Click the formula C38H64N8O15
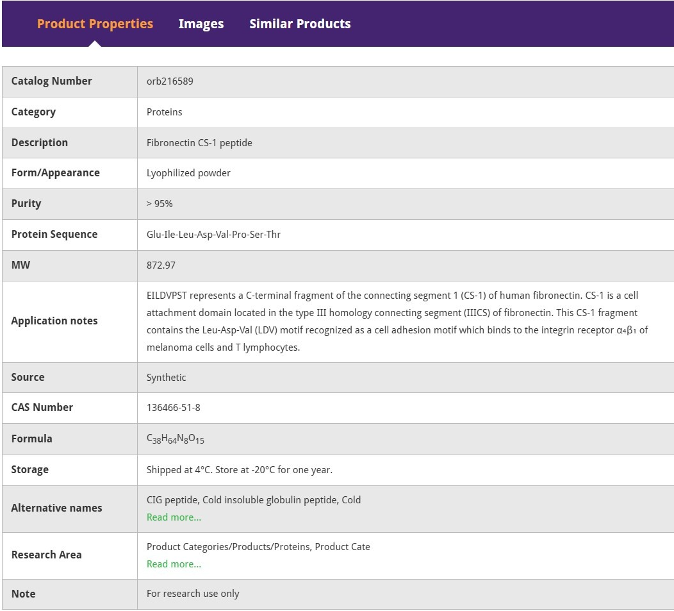The width and height of the screenshot is (674, 611). (175, 439)
